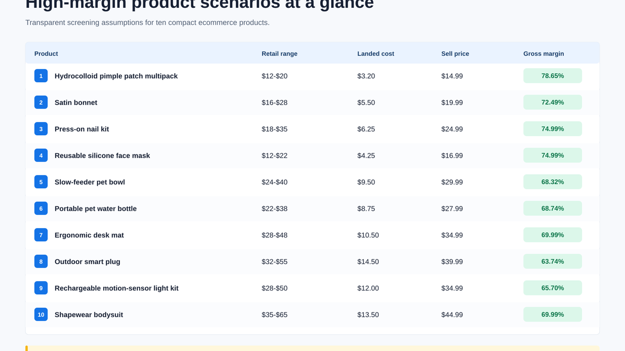Click the Landed cost column header

pos(376,54)
